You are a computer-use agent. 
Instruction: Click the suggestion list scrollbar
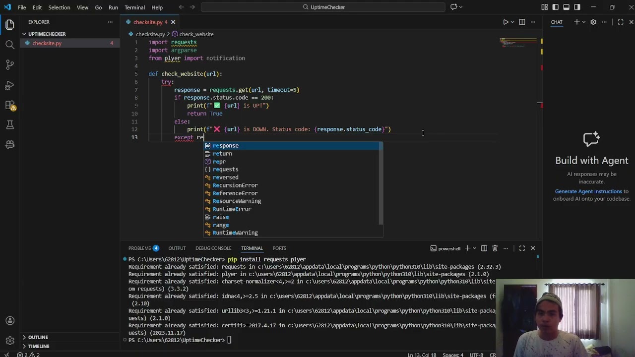tap(381, 182)
